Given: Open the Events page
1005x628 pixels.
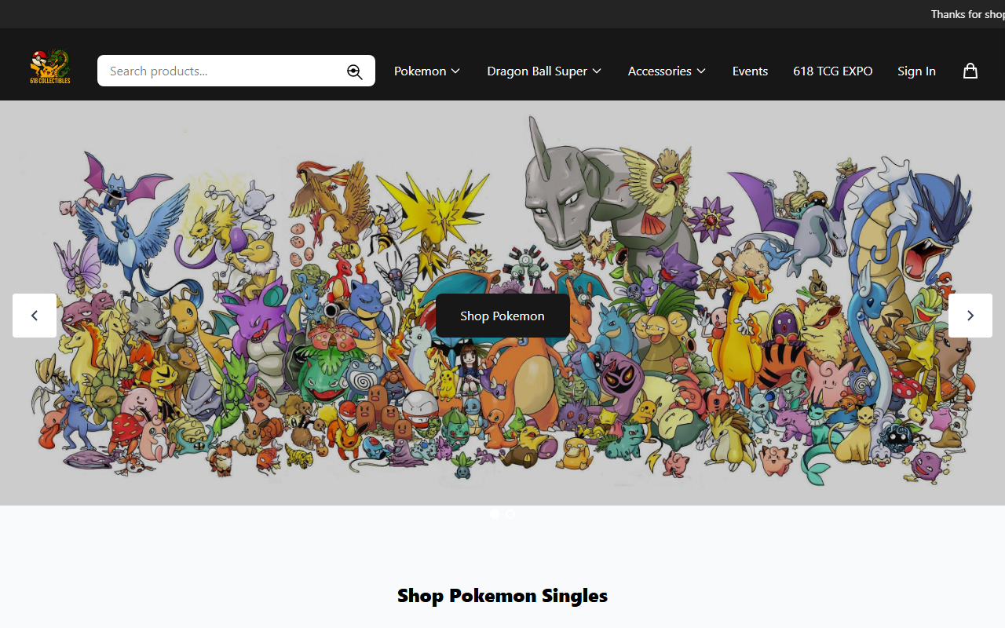Looking at the screenshot, I should [x=750, y=71].
